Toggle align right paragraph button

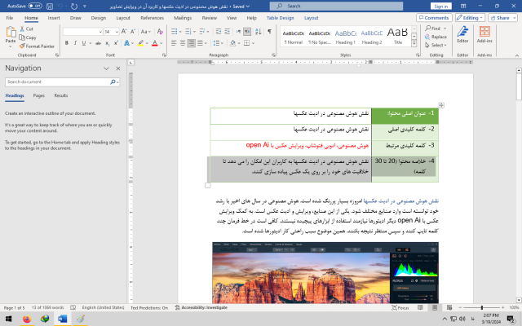[191, 43]
